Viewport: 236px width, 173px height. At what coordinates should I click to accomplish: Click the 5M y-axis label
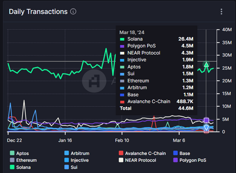[225, 119]
